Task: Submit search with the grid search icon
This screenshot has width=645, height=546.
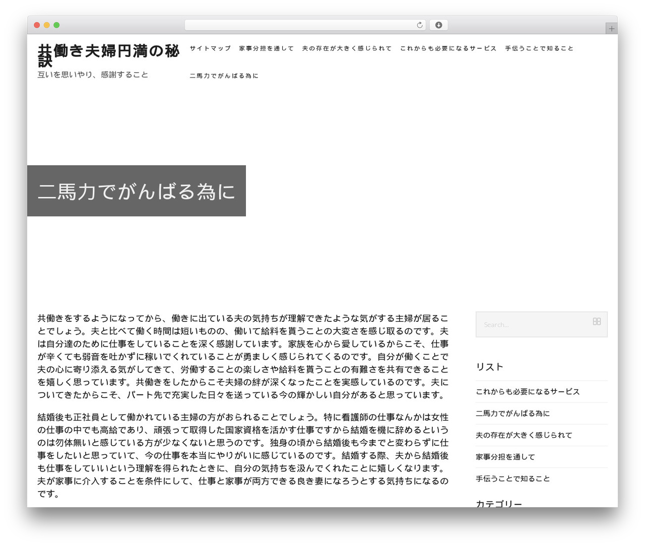Action: click(x=597, y=321)
